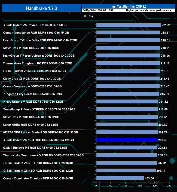
Task: Click the 1440p60 to 1080p60 H.264. subtitle
Action: 98,10
